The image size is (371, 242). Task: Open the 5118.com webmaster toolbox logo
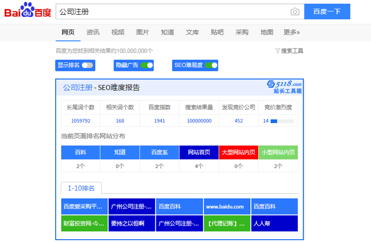click(284, 87)
